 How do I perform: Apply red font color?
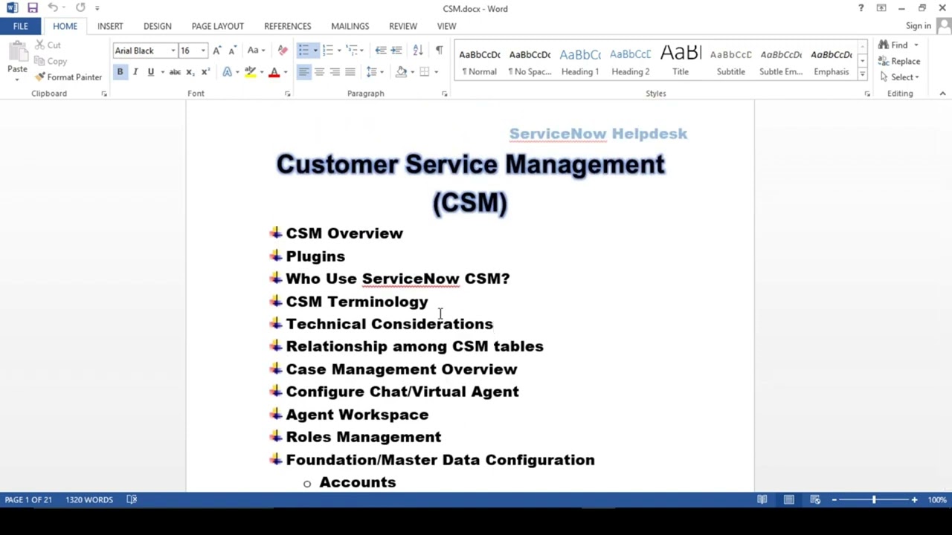(274, 72)
